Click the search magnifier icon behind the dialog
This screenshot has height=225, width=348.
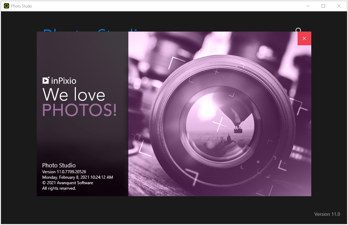pyautogui.click(x=298, y=30)
